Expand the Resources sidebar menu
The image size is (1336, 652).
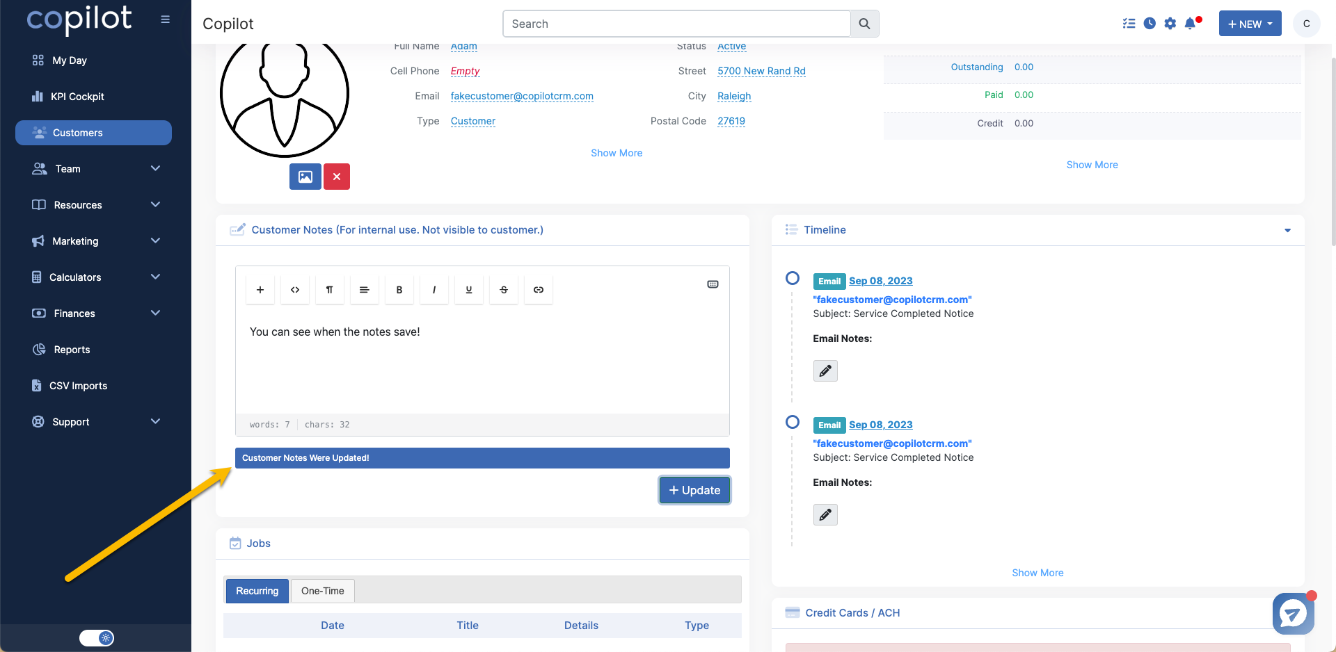pos(95,205)
